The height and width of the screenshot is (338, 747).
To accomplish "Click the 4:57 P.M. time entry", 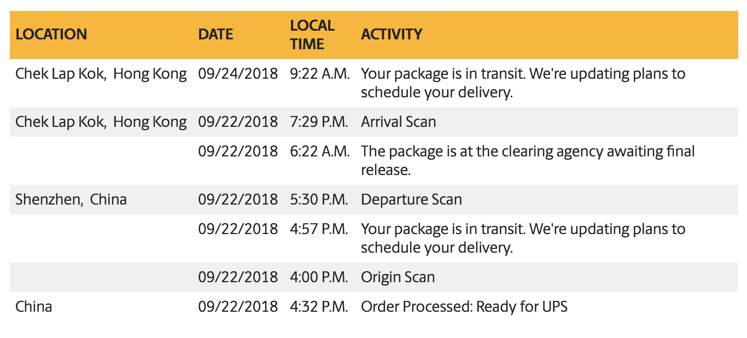I will pyautogui.click(x=319, y=229).
